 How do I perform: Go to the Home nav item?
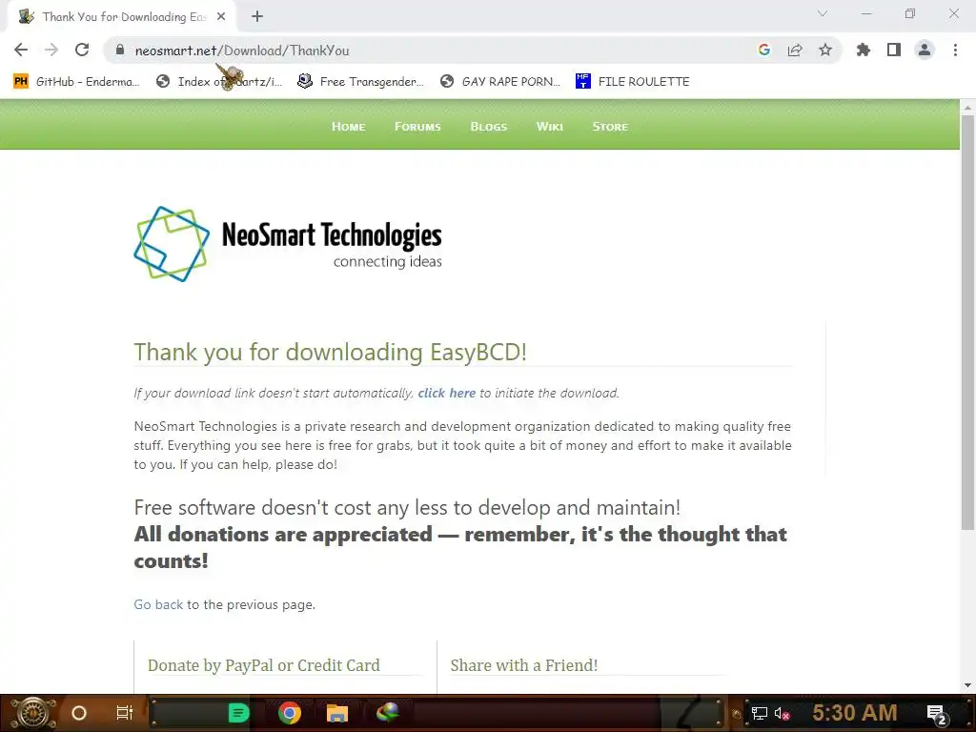click(x=348, y=127)
